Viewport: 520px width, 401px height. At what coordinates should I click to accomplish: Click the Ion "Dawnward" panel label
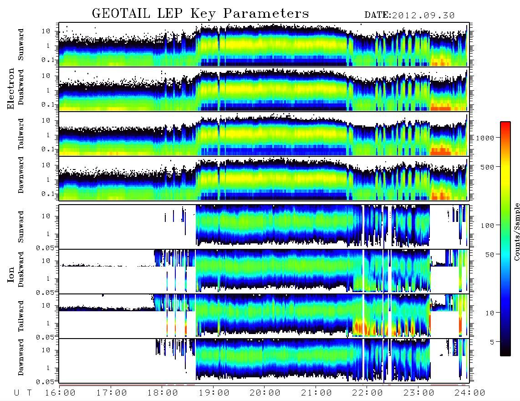tap(21, 357)
